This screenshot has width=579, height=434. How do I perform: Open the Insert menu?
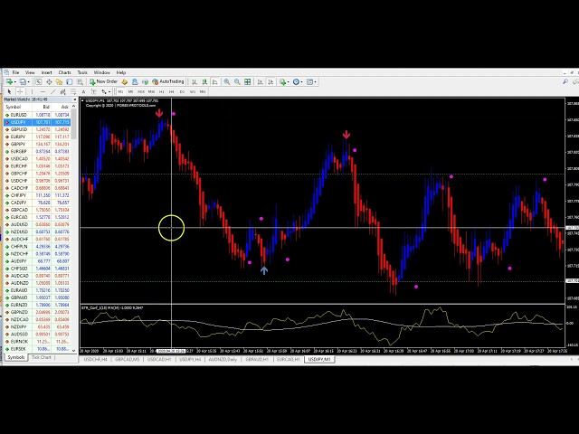click(46, 72)
